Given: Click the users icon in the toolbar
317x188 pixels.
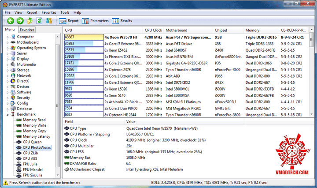Looking at the screenshot, I should pyautogui.click(x=49, y=21).
